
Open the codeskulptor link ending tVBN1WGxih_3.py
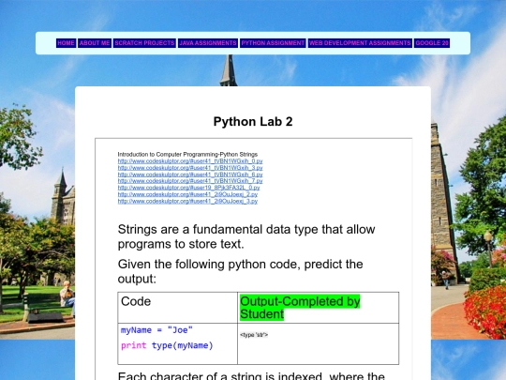point(190,168)
